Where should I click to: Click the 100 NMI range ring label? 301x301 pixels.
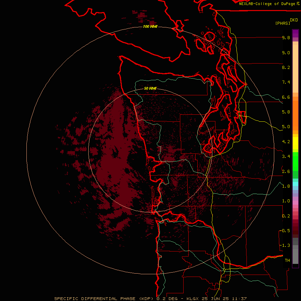pyautogui.click(x=150, y=26)
